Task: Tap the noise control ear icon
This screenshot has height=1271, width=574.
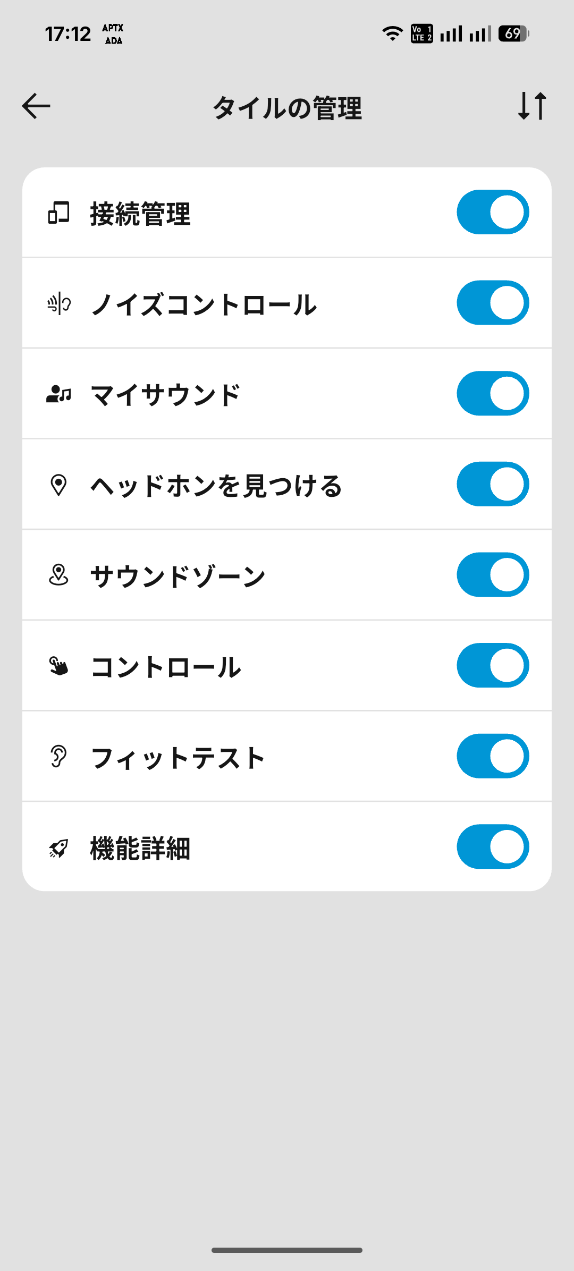Action: coord(58,304)
